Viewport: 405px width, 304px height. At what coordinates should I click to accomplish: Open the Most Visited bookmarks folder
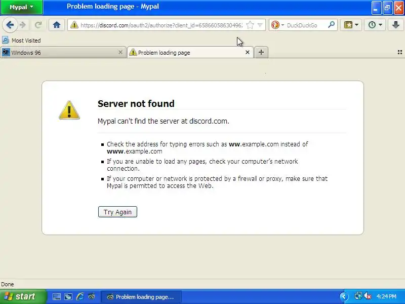(x=21, y=41)
